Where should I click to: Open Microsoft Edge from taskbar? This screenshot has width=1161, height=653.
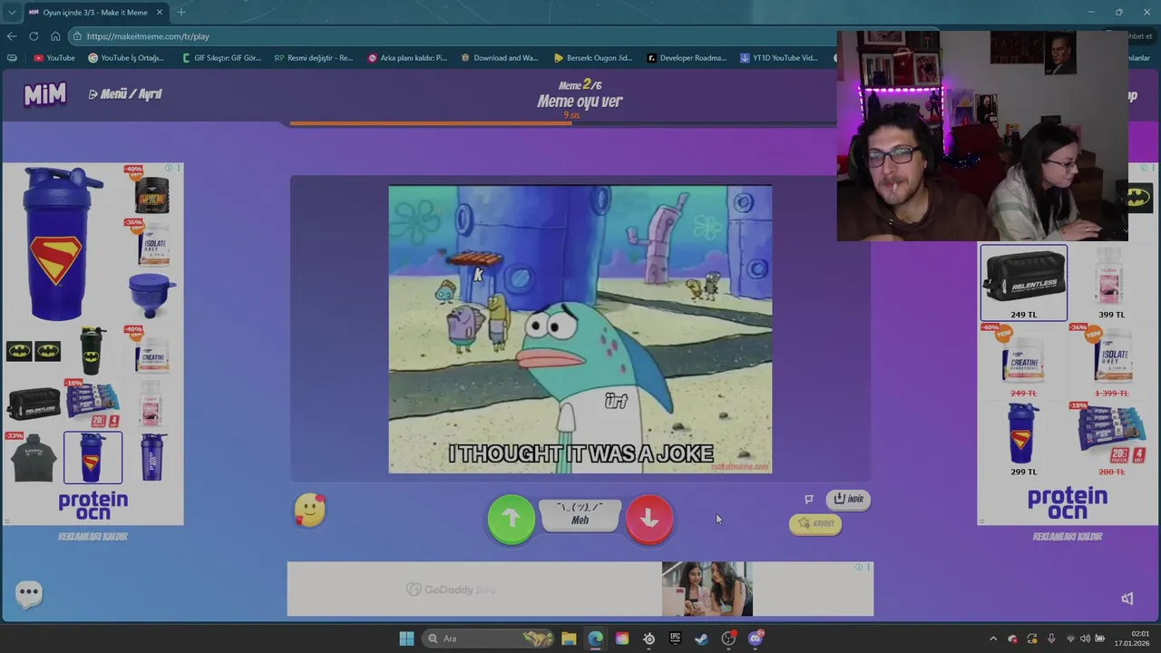pos(595,638)
